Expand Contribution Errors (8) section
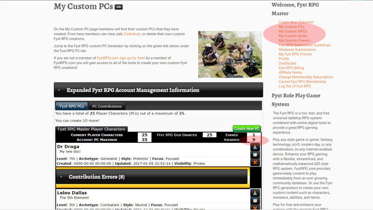This screenshot has height=210, width=373. pos(152,177)
